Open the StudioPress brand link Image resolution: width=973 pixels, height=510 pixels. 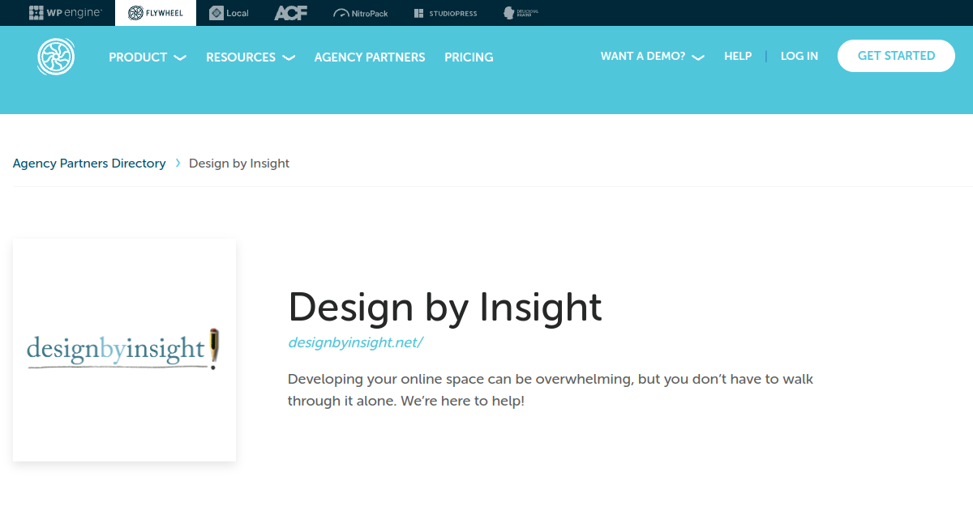click(445, 13)
